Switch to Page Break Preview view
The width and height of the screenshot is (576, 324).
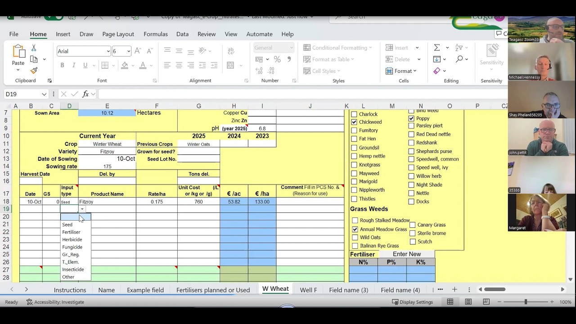click(486, 302)
